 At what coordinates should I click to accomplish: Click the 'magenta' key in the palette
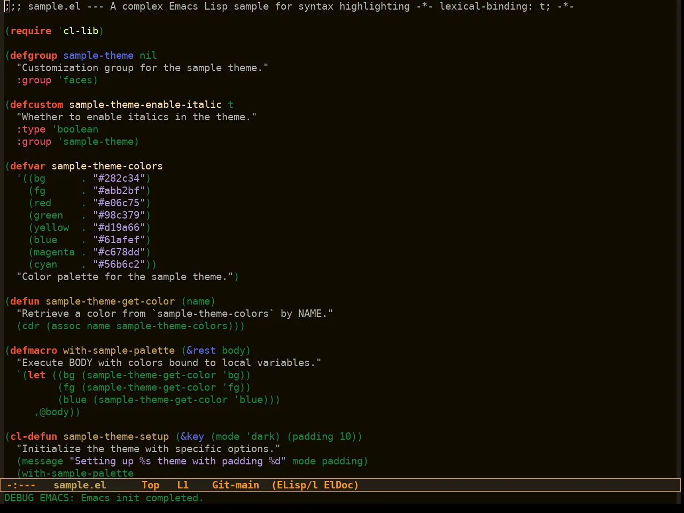tap(54, 252)
